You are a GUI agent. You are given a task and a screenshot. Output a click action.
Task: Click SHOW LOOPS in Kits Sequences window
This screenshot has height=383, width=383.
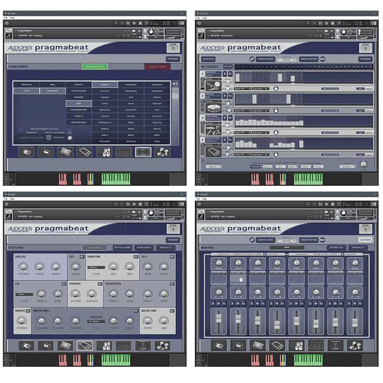click(208, 59)
